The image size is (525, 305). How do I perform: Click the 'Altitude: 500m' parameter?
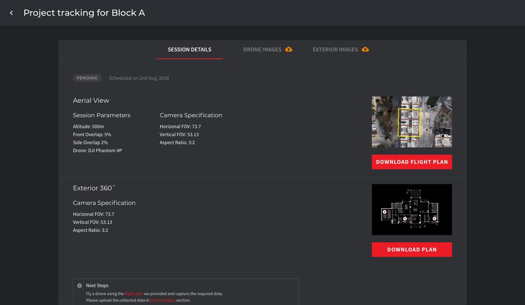[x=88, y=127]
